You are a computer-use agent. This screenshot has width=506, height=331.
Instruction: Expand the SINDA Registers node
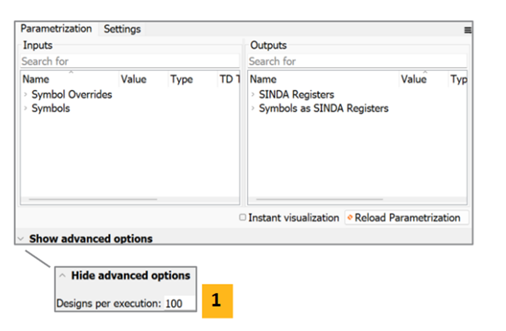(253, 95)
